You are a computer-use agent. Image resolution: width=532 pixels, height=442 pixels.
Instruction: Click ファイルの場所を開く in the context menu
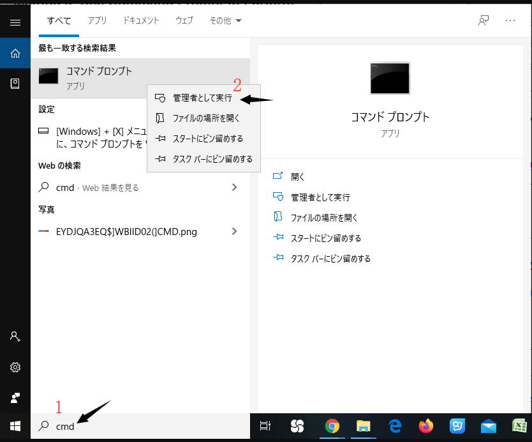click(x=201, y=118)
